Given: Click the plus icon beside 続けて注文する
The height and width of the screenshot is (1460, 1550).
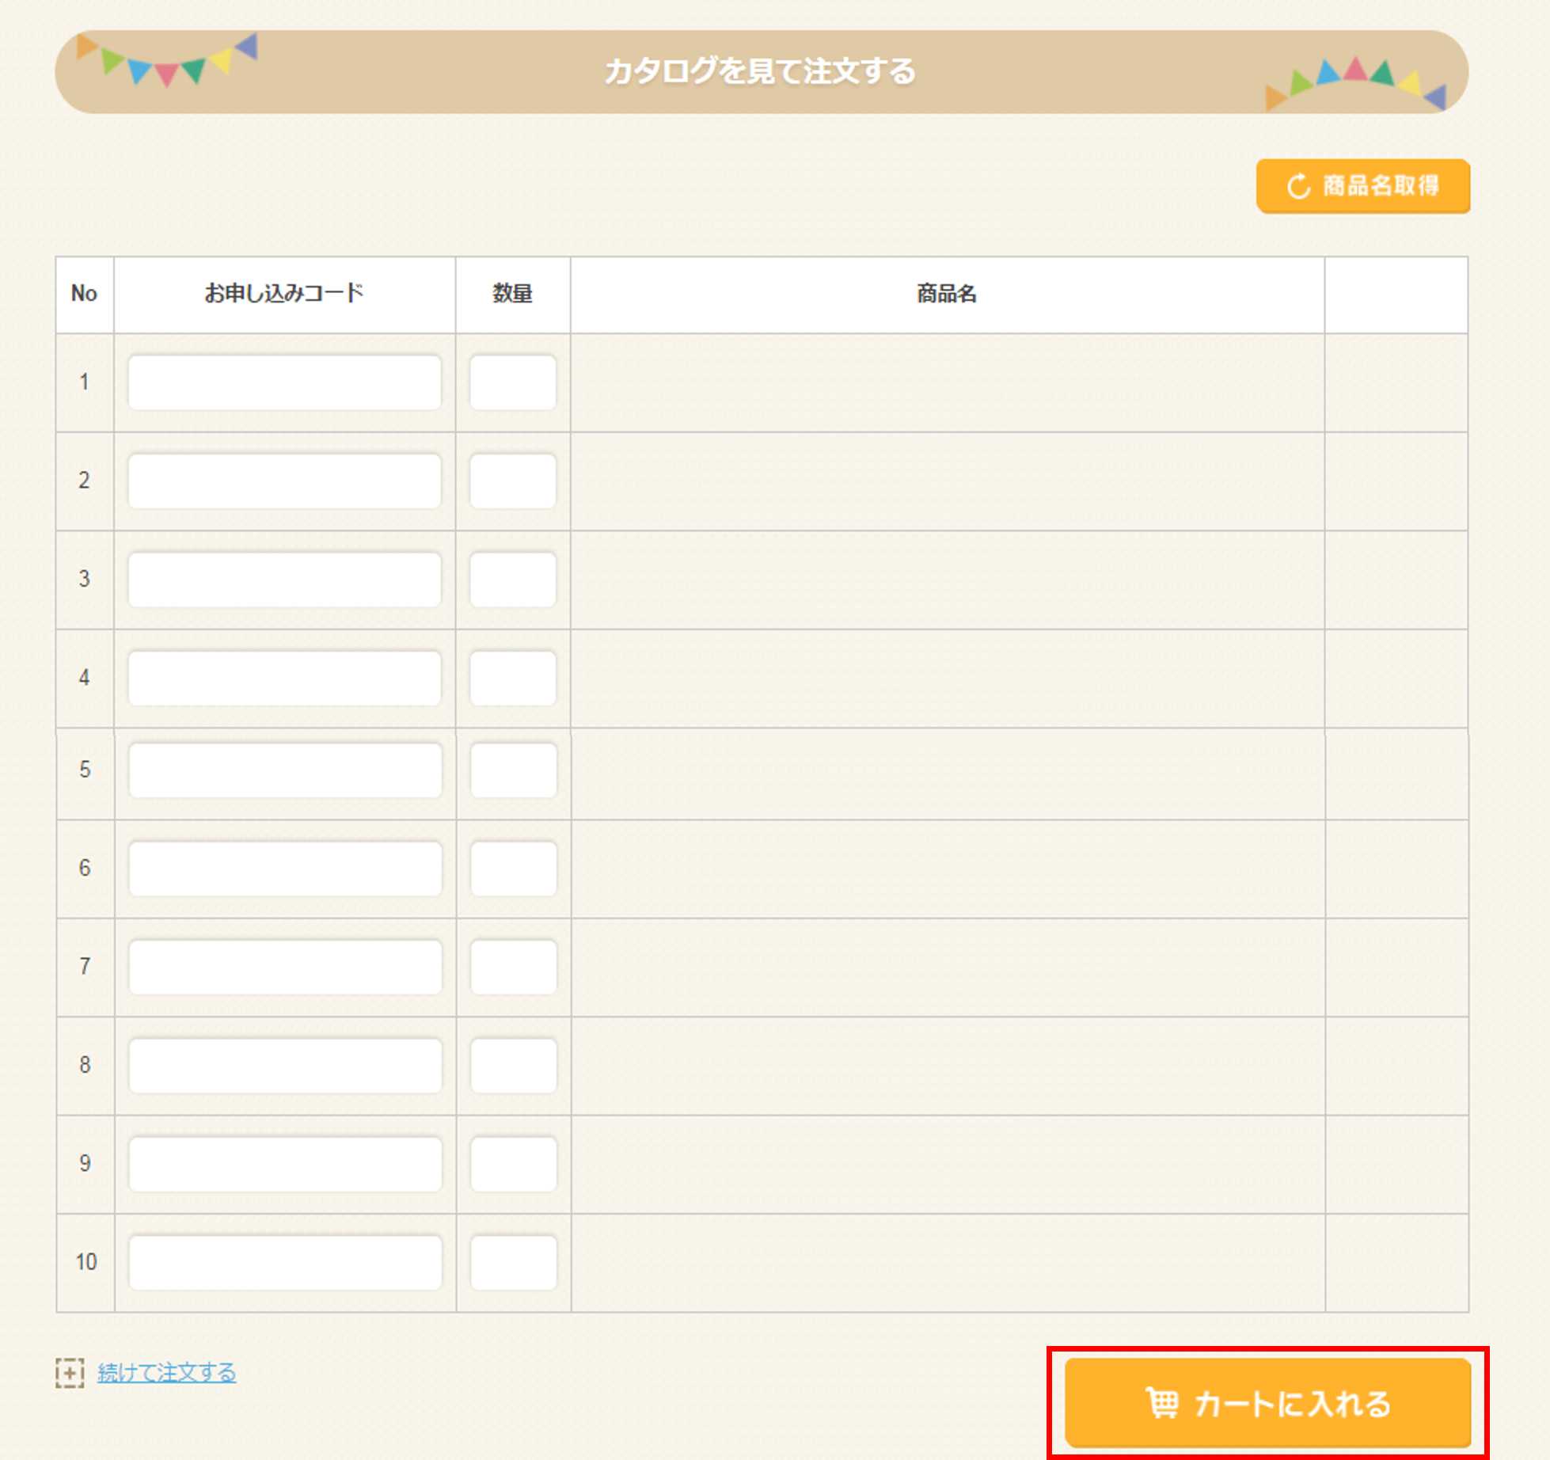Looking at the screenshot, I should point(70,1372).
